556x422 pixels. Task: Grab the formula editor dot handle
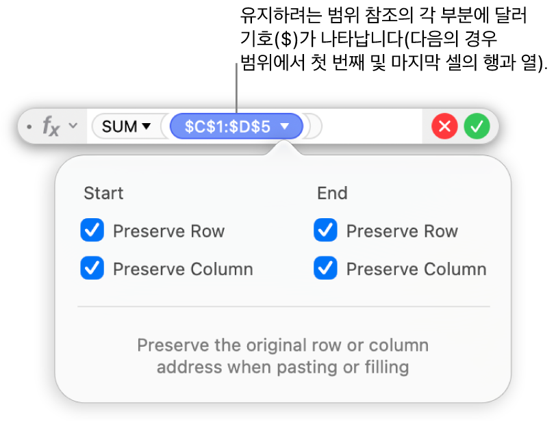point(29,127)
